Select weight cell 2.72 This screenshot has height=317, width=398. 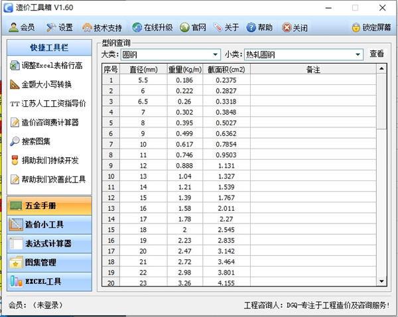click(185, 262)
